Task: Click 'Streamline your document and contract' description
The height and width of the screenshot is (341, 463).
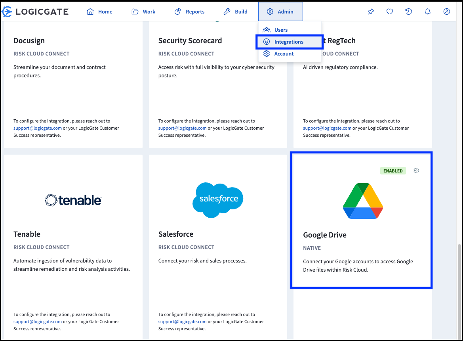Action: (59, 71)
